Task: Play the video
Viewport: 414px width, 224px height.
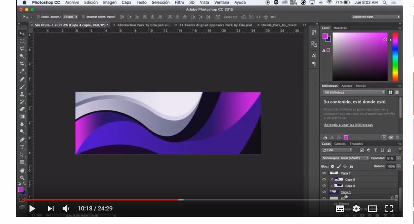Action: [32, 209]
